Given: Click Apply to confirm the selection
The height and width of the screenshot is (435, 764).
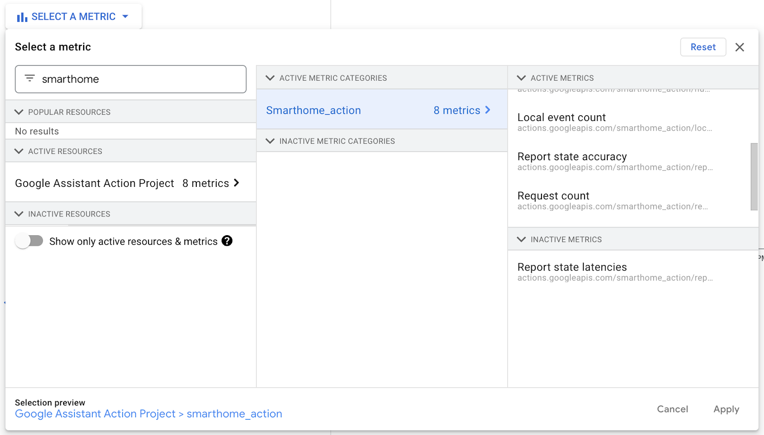Looking at the screenshot, I should point(726,409).
